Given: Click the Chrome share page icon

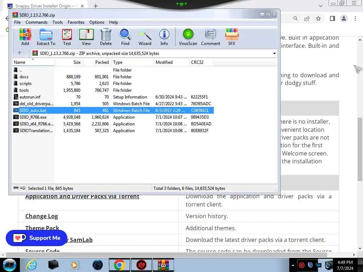Looking at the screenshot, I should tap(307, 18).
